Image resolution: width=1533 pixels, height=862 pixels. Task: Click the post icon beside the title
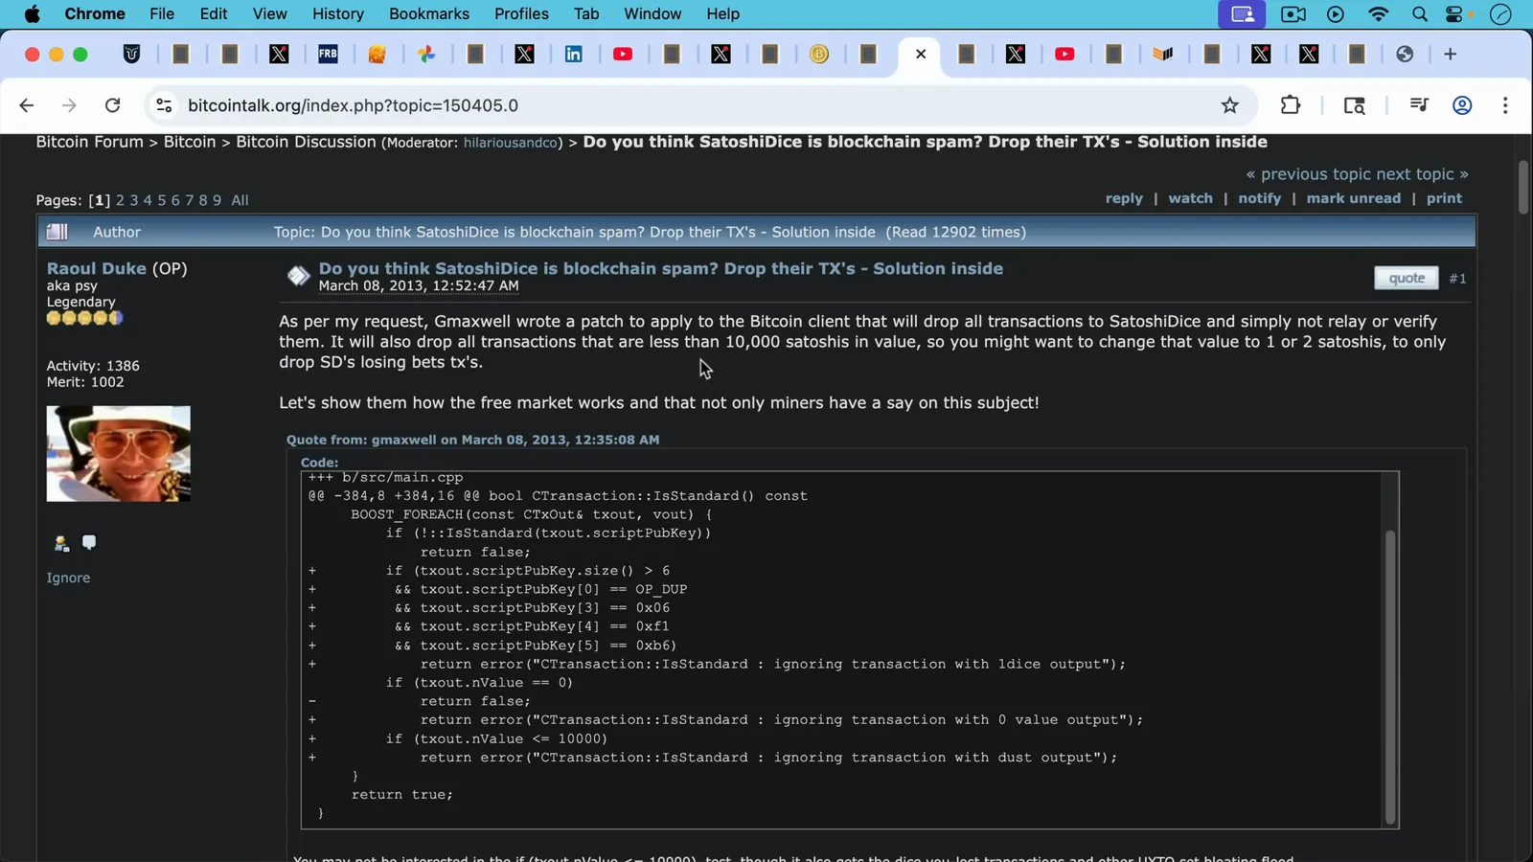point(298,277)
